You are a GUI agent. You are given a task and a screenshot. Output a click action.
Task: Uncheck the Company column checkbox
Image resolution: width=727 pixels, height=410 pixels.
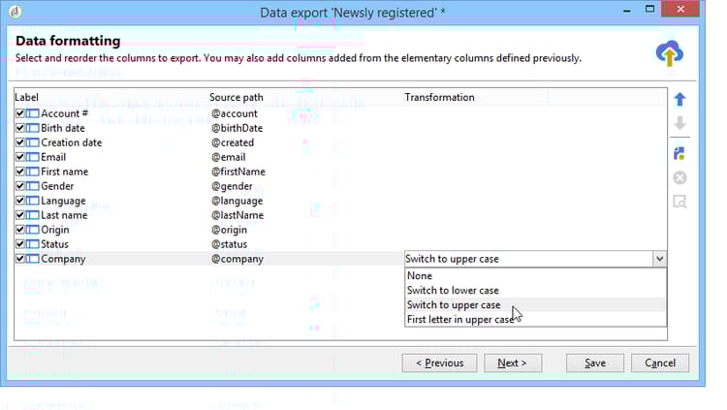pos(20,259)
